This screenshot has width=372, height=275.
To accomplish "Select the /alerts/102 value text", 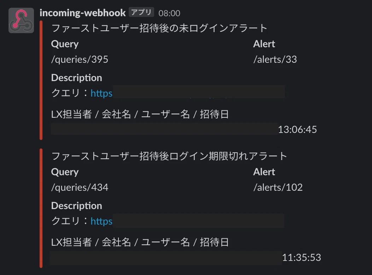I will coord(278,187).
